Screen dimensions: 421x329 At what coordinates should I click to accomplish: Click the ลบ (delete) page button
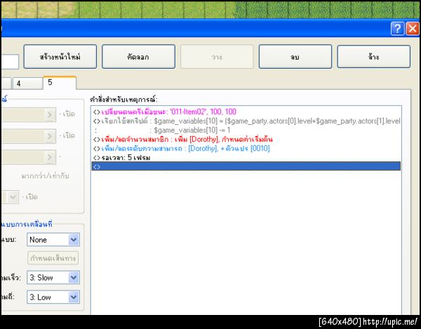(x=295, y=57)
